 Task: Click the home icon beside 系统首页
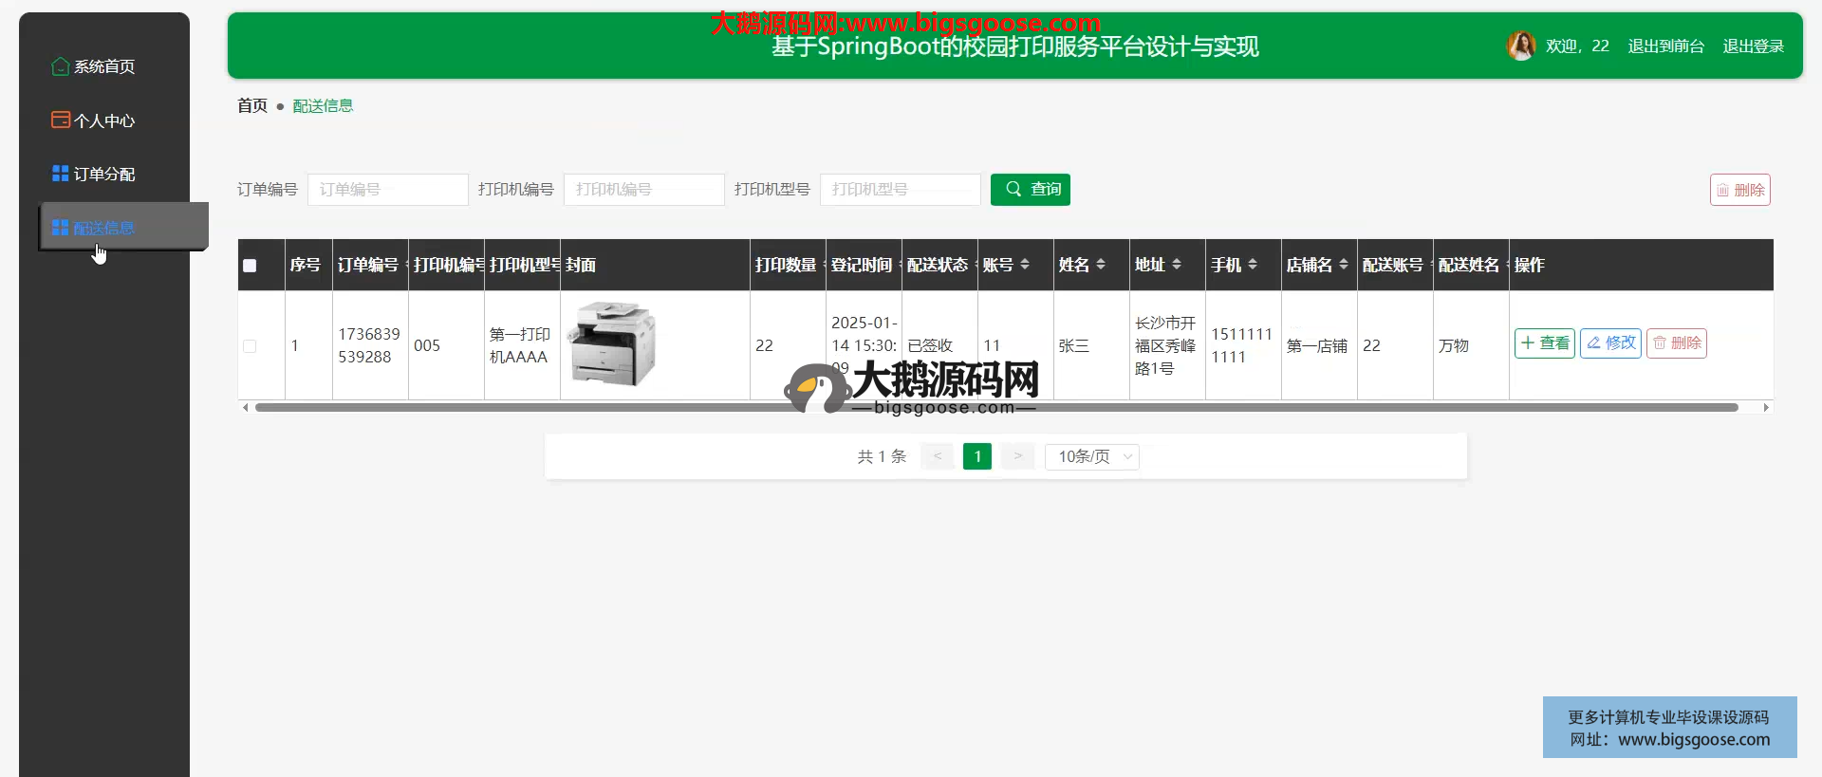(x=60, y=66)
